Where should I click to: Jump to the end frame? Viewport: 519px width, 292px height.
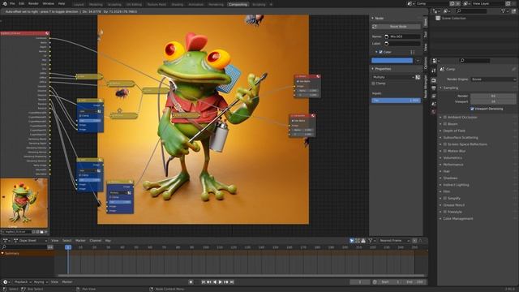pyautogui.click(x=232, y=282)
